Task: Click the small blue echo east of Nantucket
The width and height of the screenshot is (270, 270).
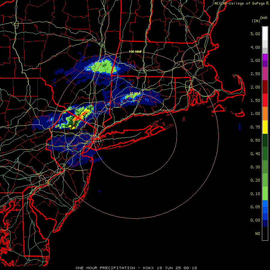Action: coord(239,127)
